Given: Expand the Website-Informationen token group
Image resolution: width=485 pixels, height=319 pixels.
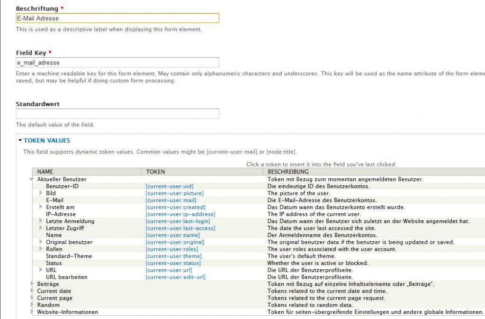Looking at the screenshot, I should pos(33,312).
